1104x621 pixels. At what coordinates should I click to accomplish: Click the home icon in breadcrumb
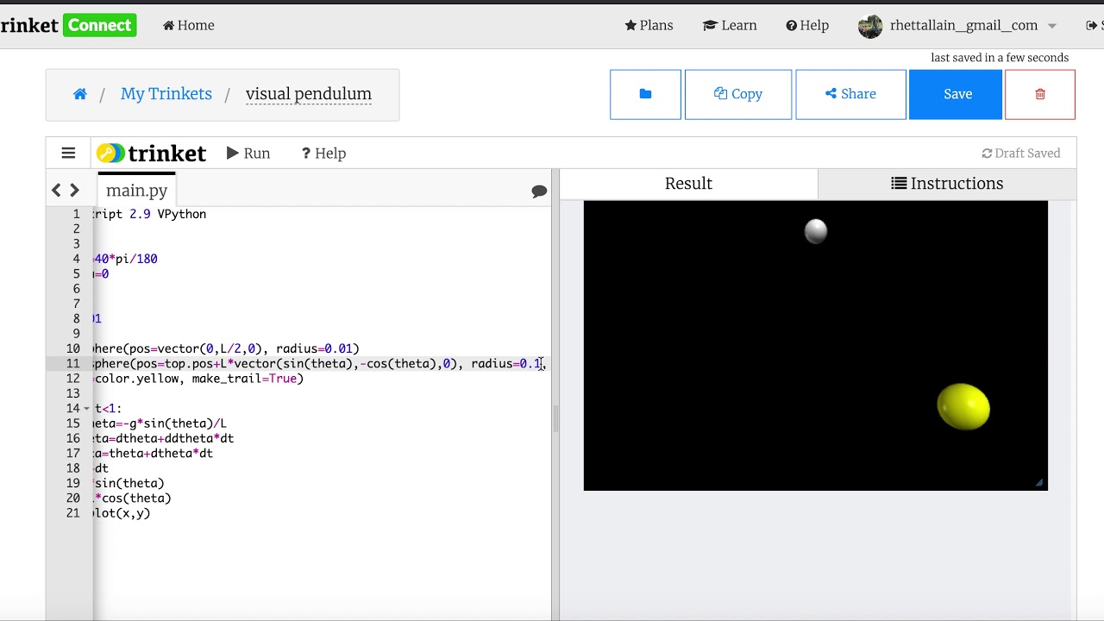click(x=80, y=94)
